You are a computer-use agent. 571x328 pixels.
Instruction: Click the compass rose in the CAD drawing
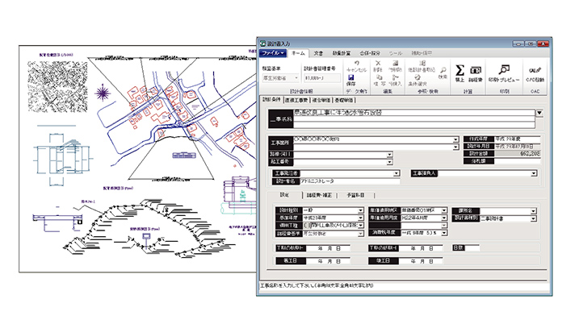[x=103, y=93]
